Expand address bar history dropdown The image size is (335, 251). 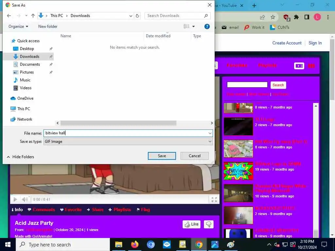pos(131,16)
